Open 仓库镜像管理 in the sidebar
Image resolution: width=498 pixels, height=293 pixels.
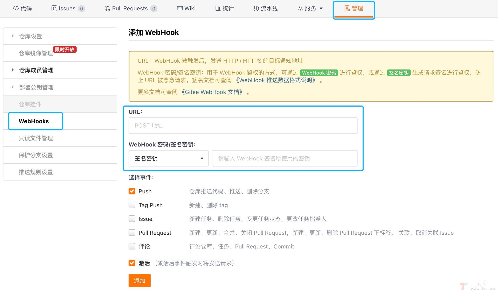36,53
